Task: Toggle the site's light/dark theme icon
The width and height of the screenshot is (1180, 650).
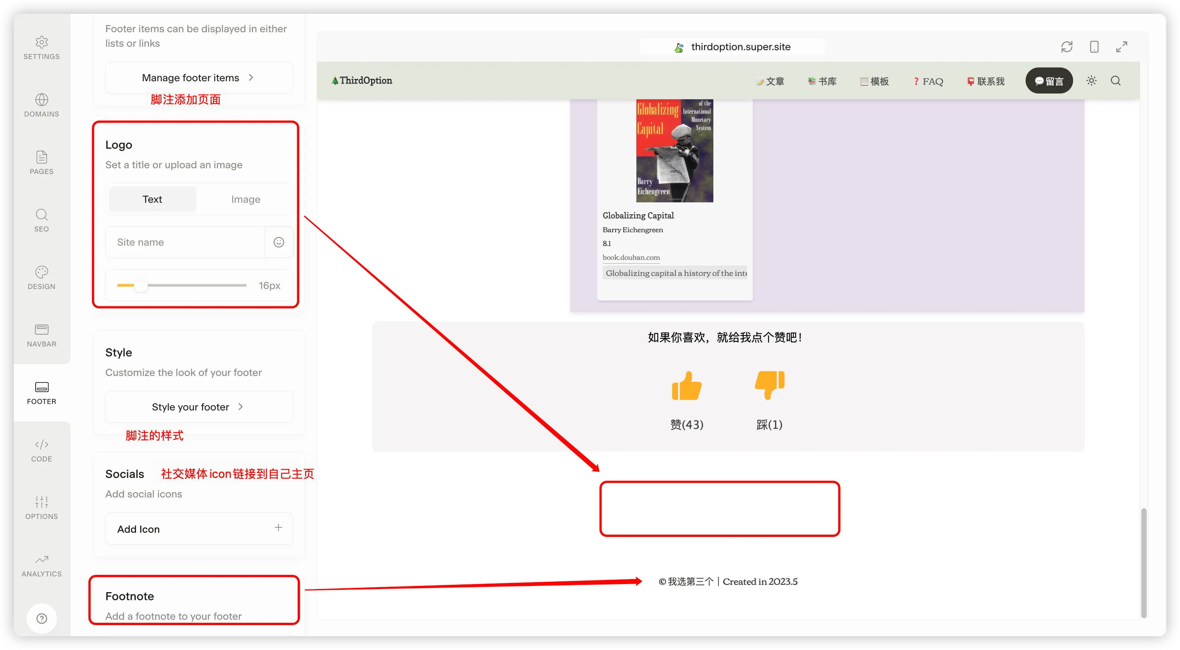Action: 1091,81
